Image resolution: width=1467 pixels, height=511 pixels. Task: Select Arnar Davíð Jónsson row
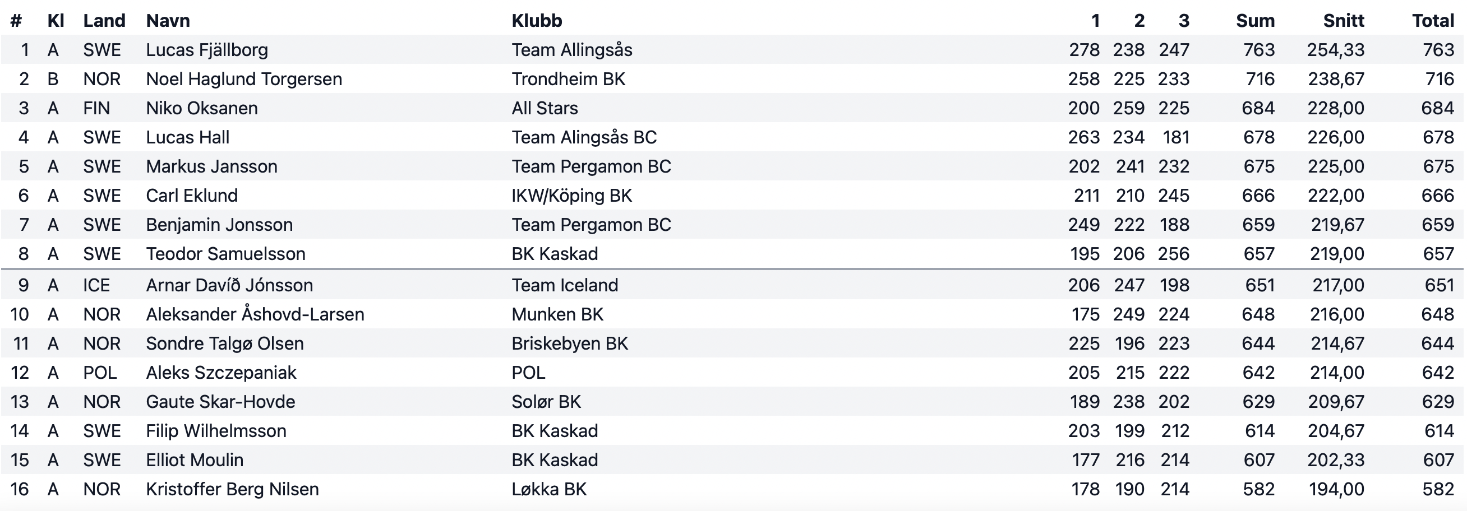tap(732, 285)
